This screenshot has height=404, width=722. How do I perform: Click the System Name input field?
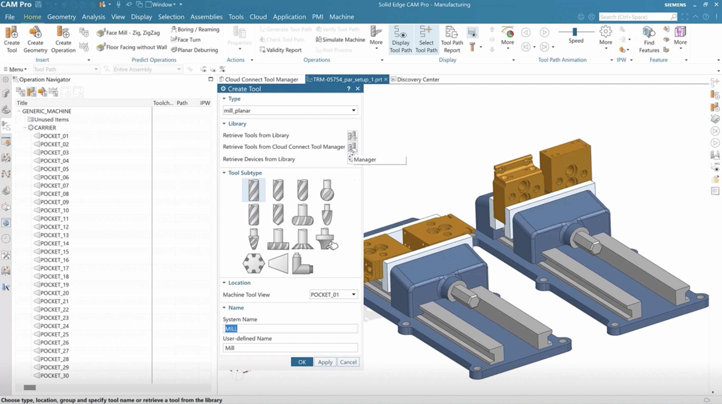pos(290,328)
